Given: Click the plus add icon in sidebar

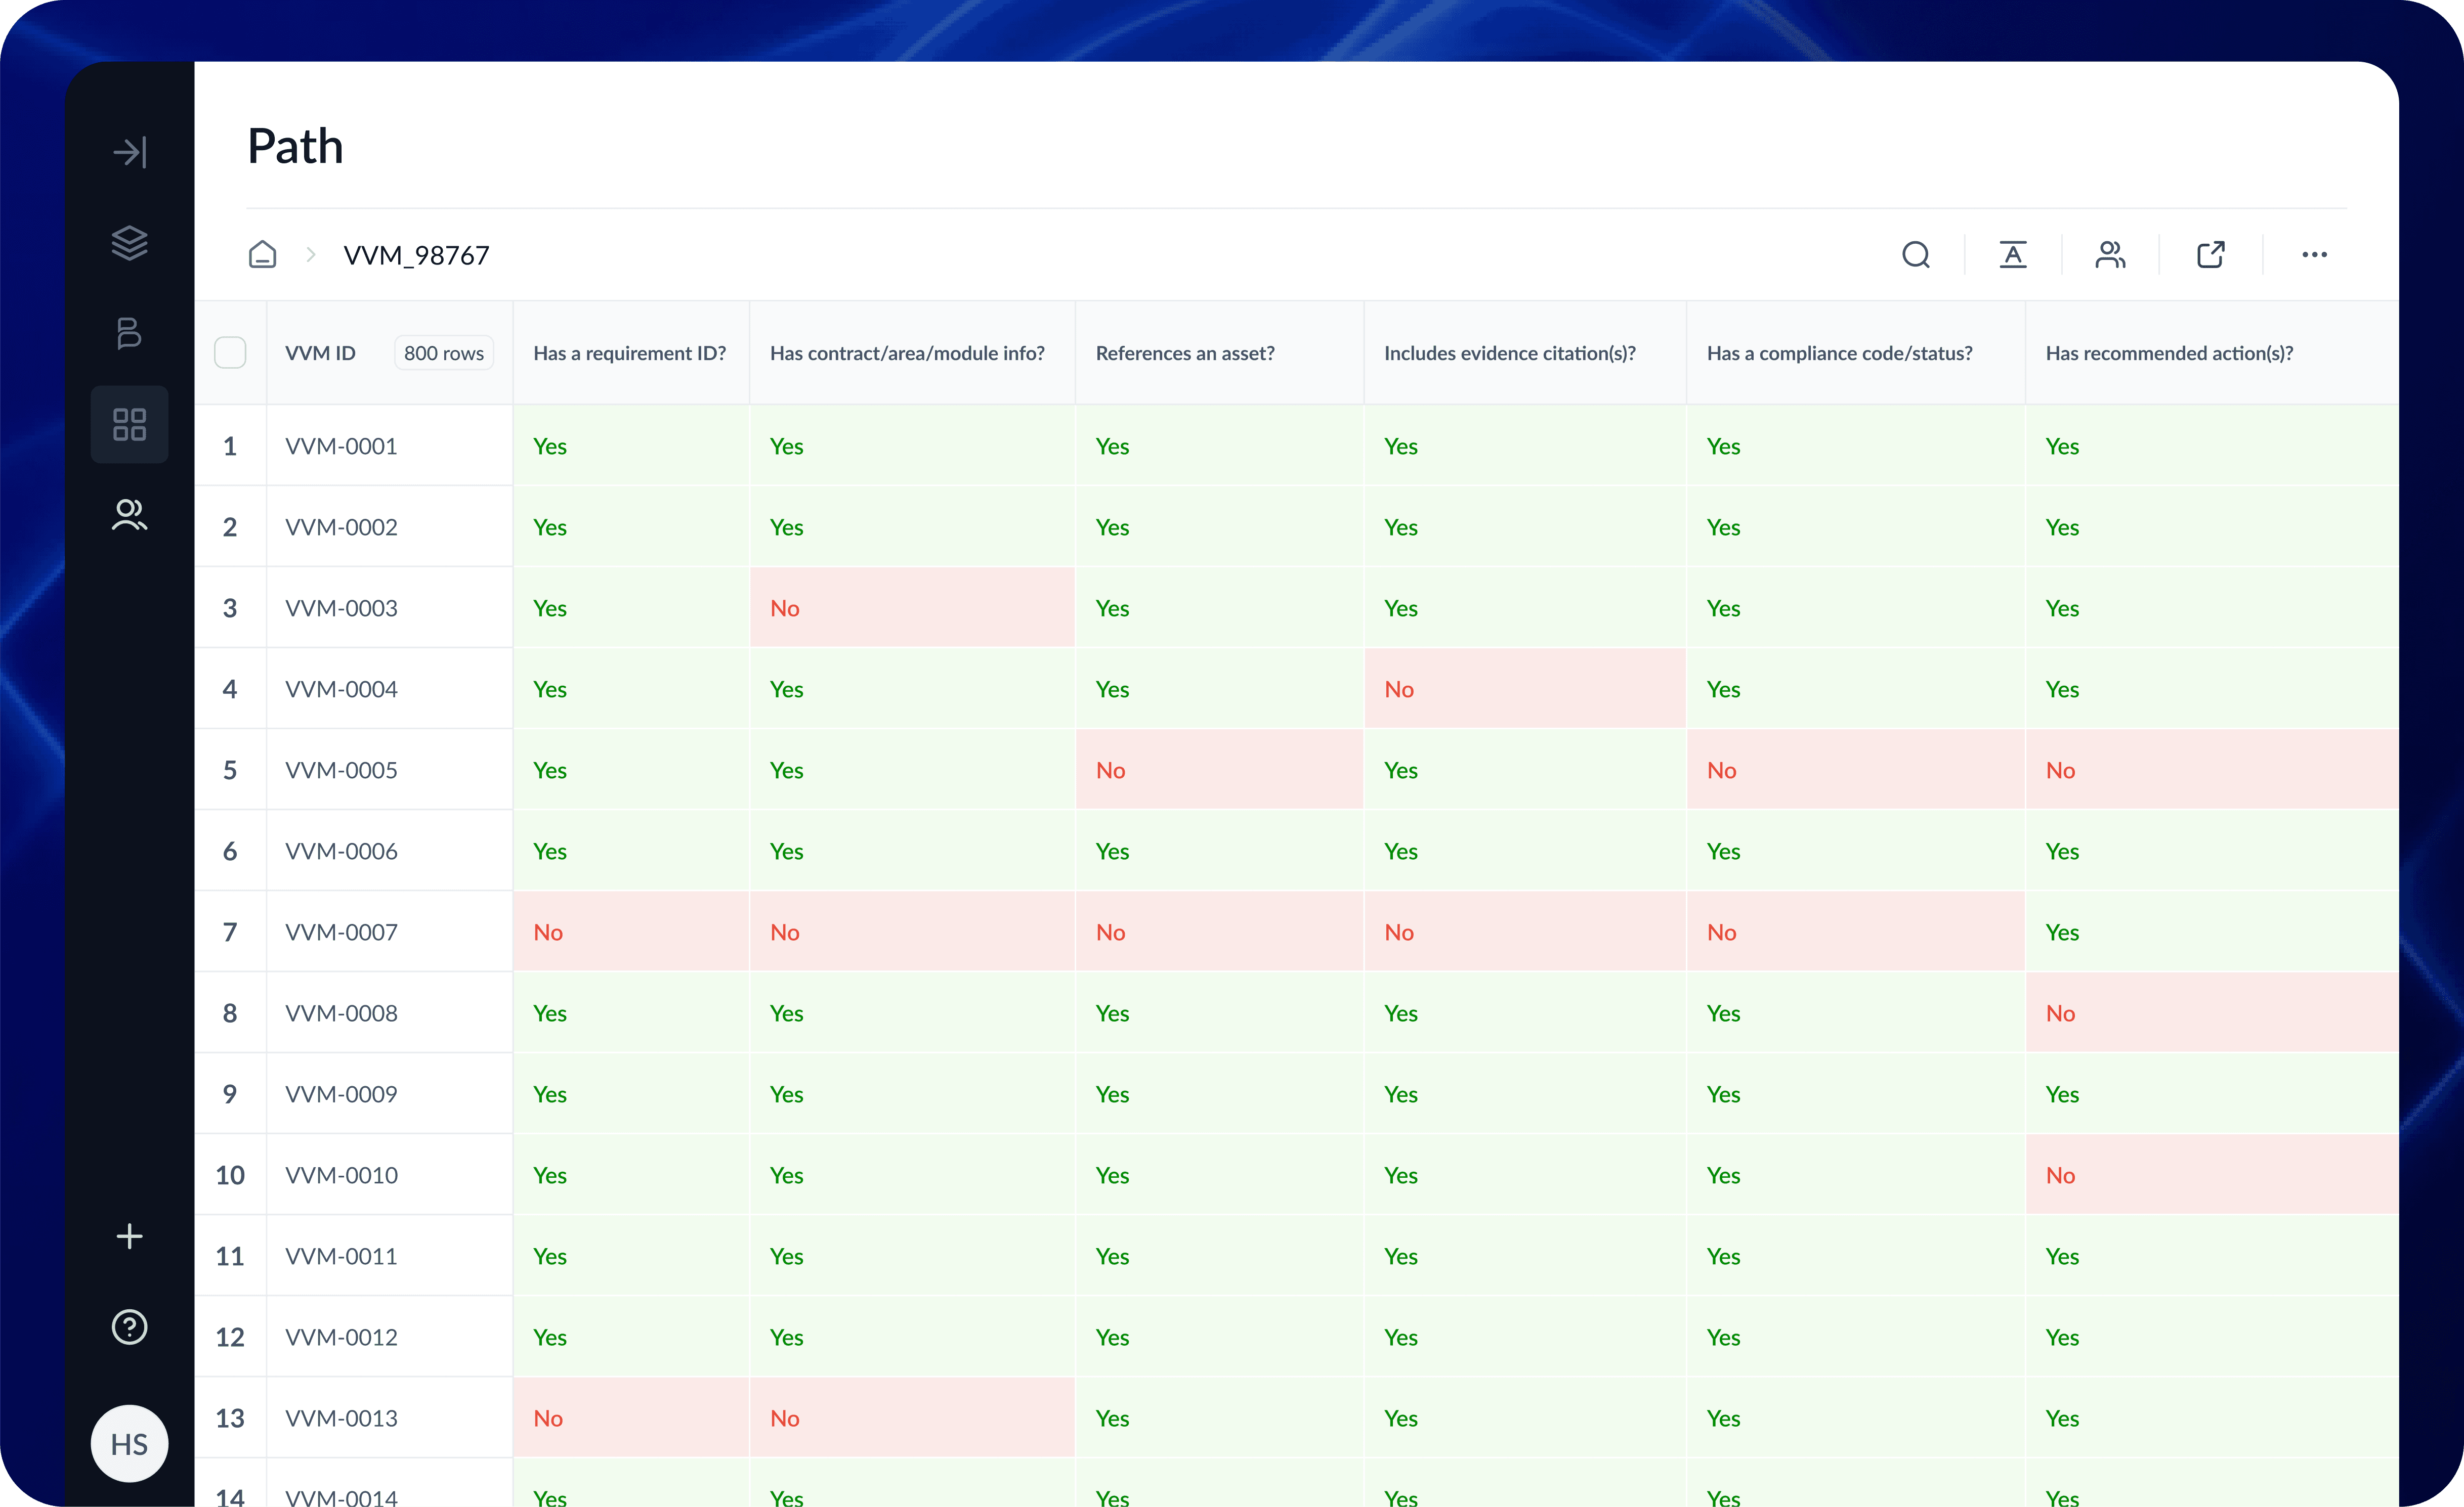Looking at the screenshot, I should point(130,1236).
